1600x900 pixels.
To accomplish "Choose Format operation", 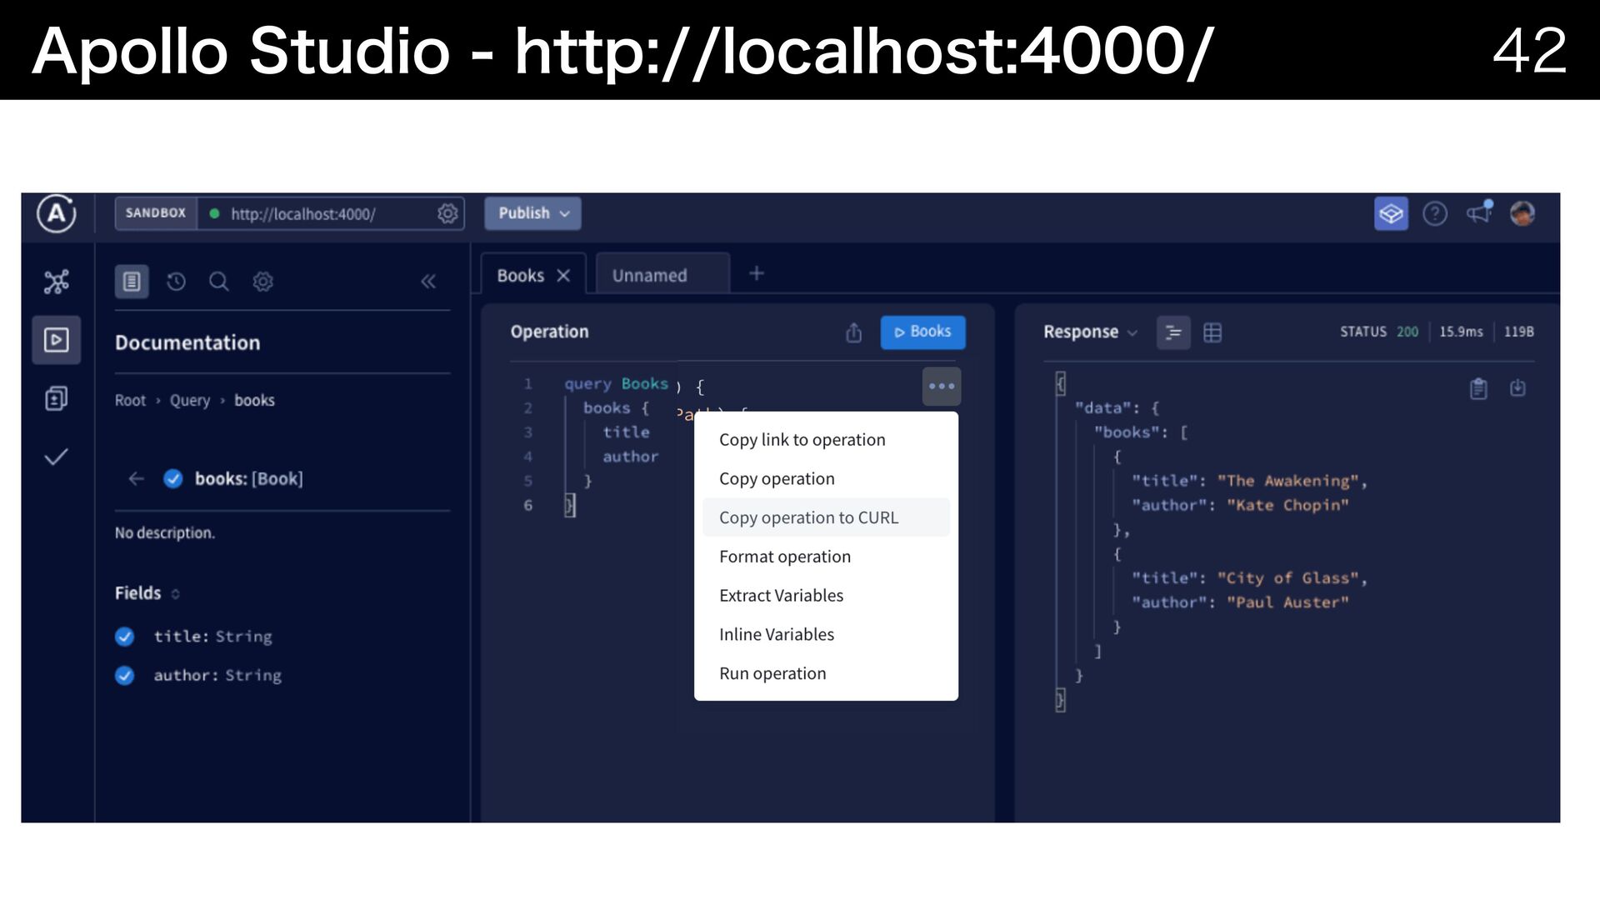I will coord(826,557).
